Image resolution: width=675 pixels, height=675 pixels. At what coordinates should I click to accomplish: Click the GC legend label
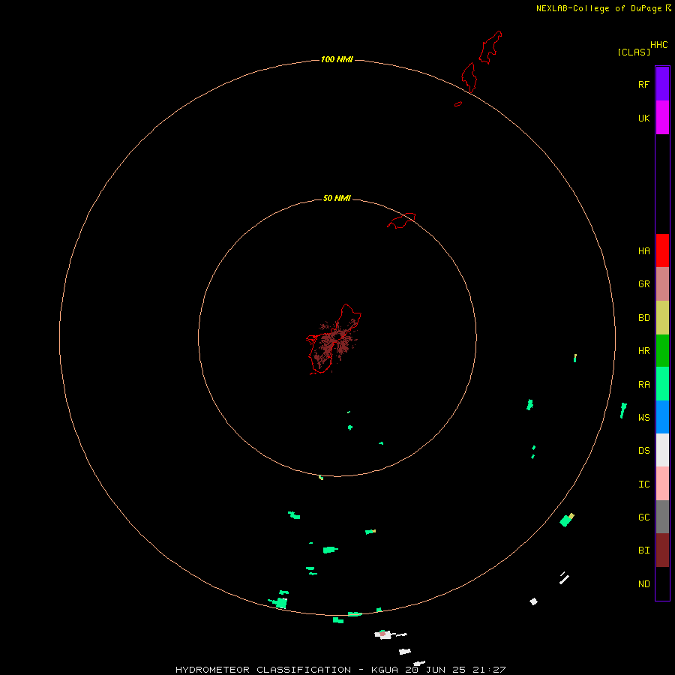coord(643,517)
